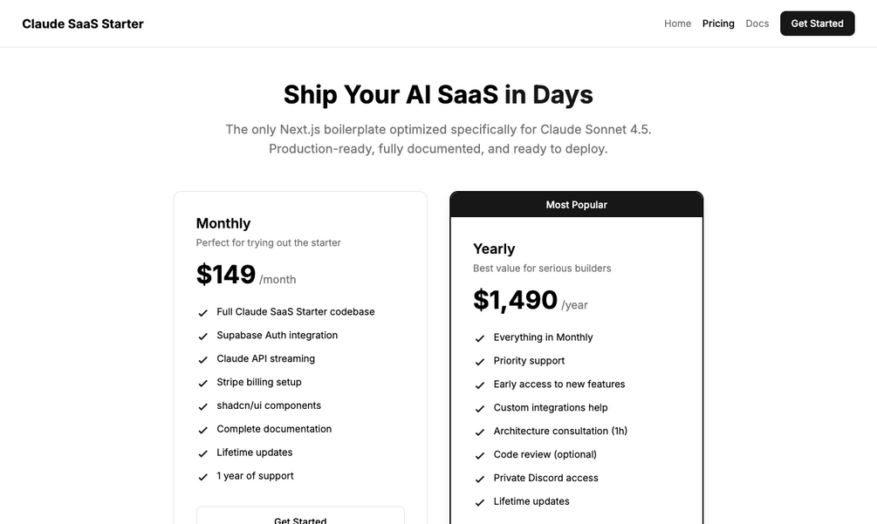This screenshot has height=524, width=877.
Task: Click checkmark icon beside Supabase Auth integration
Action: (202, 337)
